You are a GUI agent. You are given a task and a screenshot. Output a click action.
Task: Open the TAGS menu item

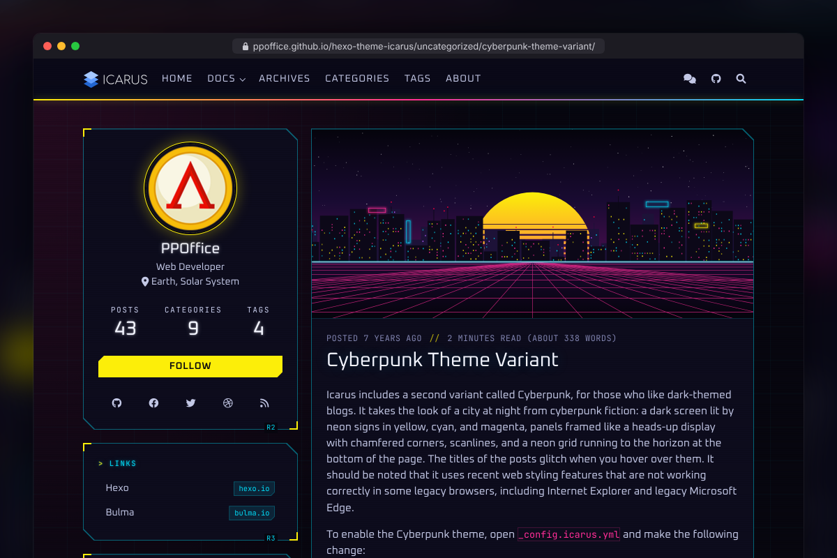[418, 79]
